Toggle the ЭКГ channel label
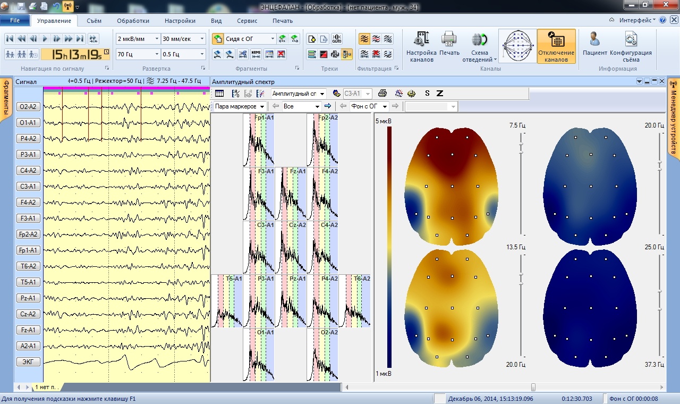This screenshot has width=680, height=404. (x=28, y=362)
